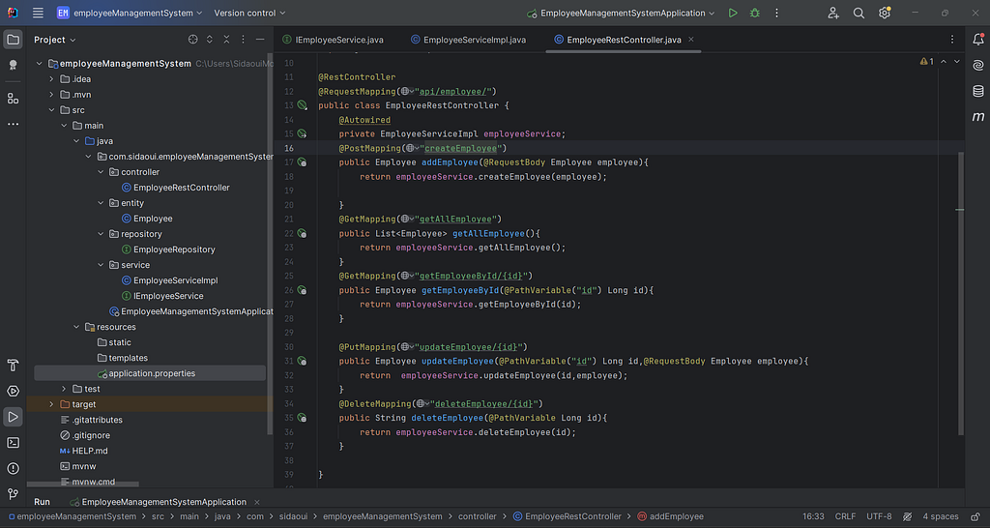990x528 pixels.
Task: Collapse the src folder
Action: [x=52, y=110]
